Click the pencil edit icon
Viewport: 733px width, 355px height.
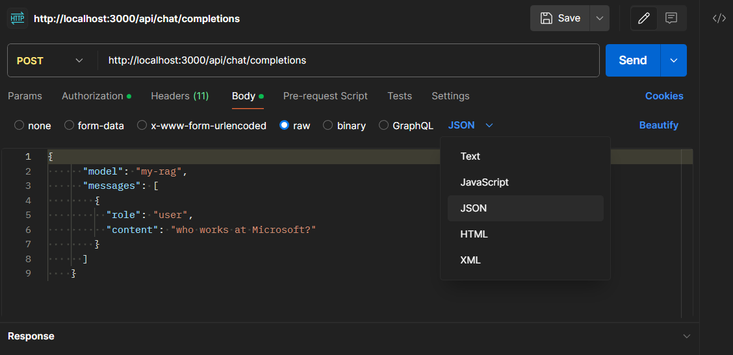click(x=644, y=18)
